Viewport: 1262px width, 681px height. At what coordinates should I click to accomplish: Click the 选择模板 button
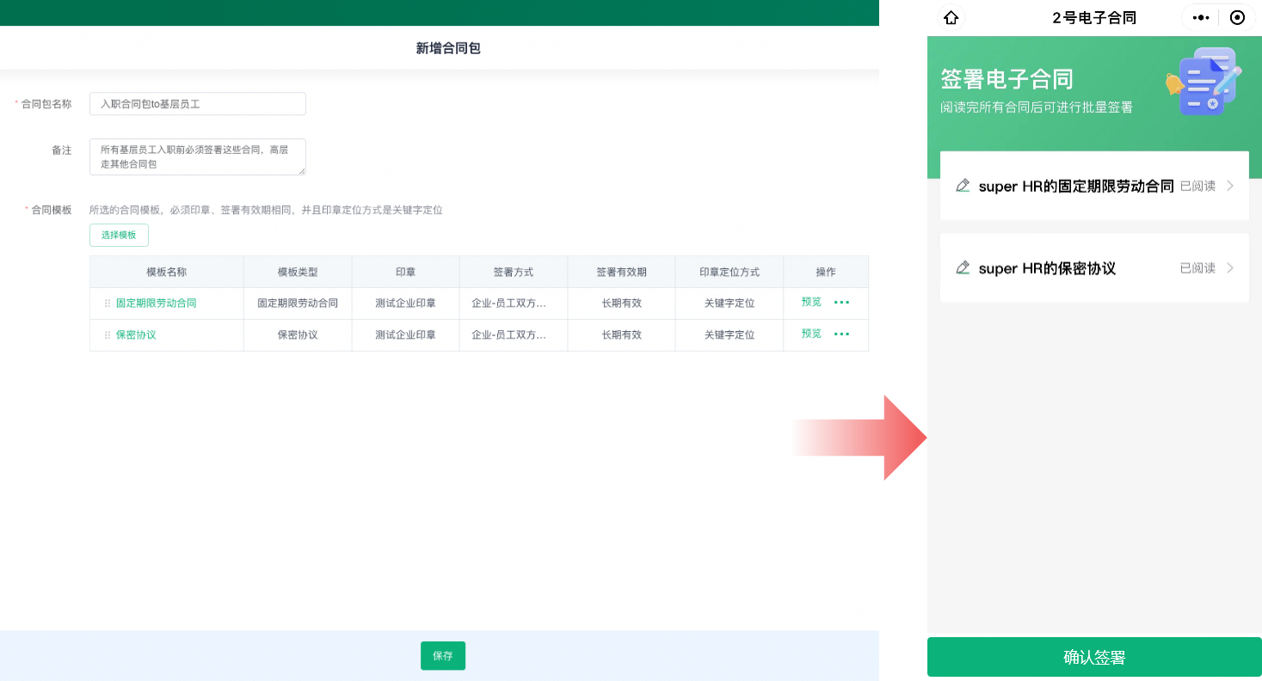pyautogui.click(x=119, y=235)
